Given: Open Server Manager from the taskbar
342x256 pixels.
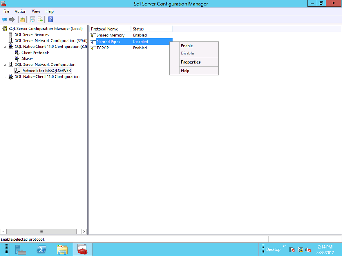Looking at the screenshot, I should tap(20, 249).
